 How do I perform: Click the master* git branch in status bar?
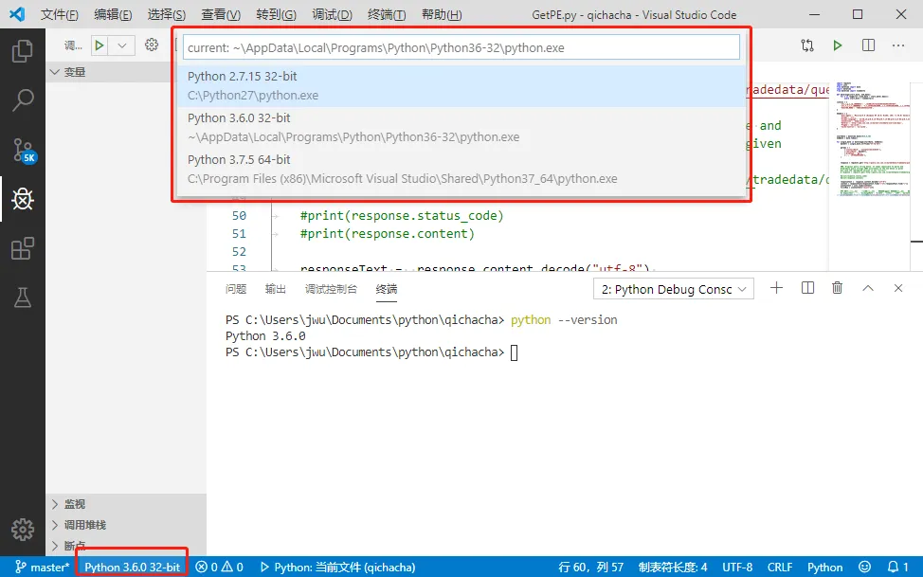(41, 567)
